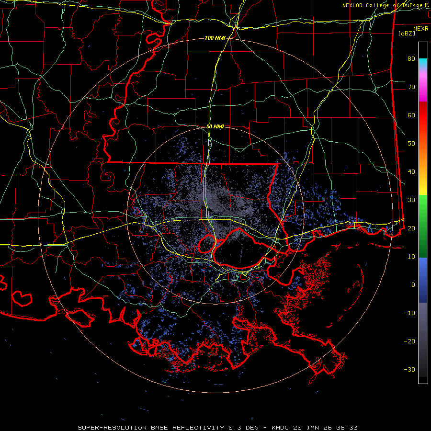The image size is (431, 431).
Task: Click the Super-Resolution Base Reflectivity caption
Action: (x=217, y=428)
